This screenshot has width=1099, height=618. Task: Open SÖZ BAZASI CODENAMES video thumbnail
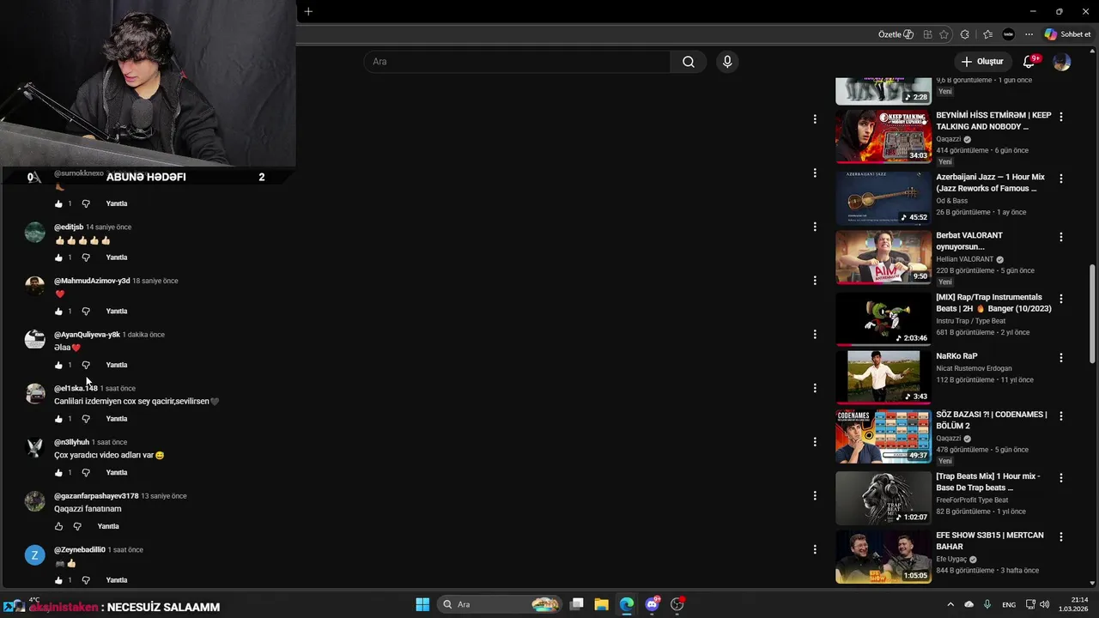point(883,436)
